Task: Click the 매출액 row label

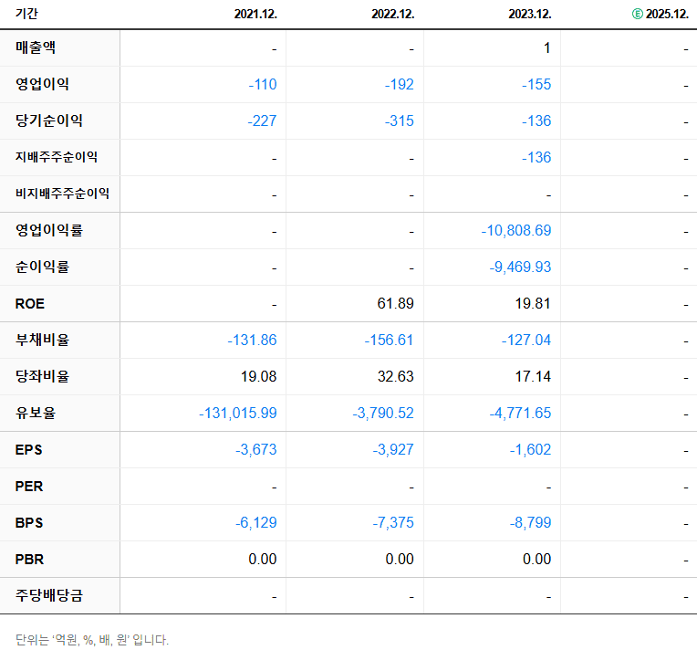Action: (36, 47)
